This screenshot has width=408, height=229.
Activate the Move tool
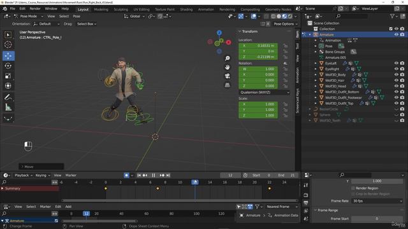[x=8, y=55]
